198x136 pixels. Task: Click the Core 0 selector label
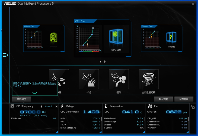[x=49, y=106]
